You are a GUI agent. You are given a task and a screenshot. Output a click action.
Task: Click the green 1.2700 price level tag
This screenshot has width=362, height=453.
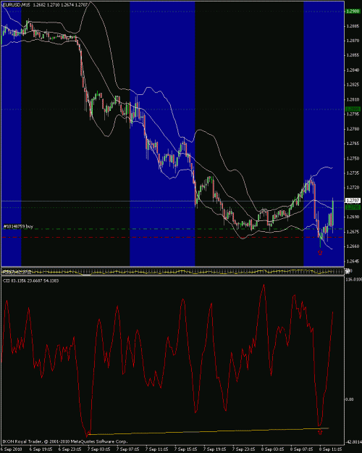pos(353,207)
